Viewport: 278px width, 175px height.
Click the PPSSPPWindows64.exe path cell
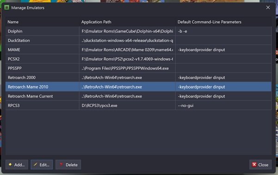(127, 69)
